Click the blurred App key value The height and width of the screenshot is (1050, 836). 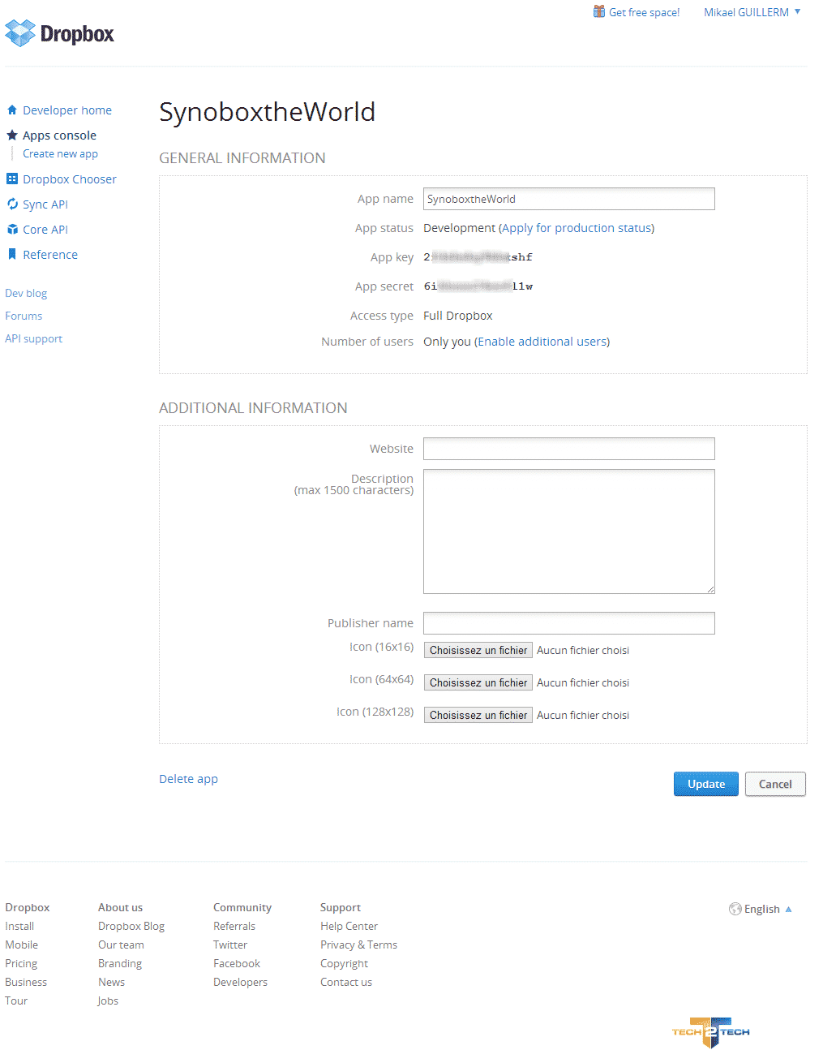click(x=478, y=257)
